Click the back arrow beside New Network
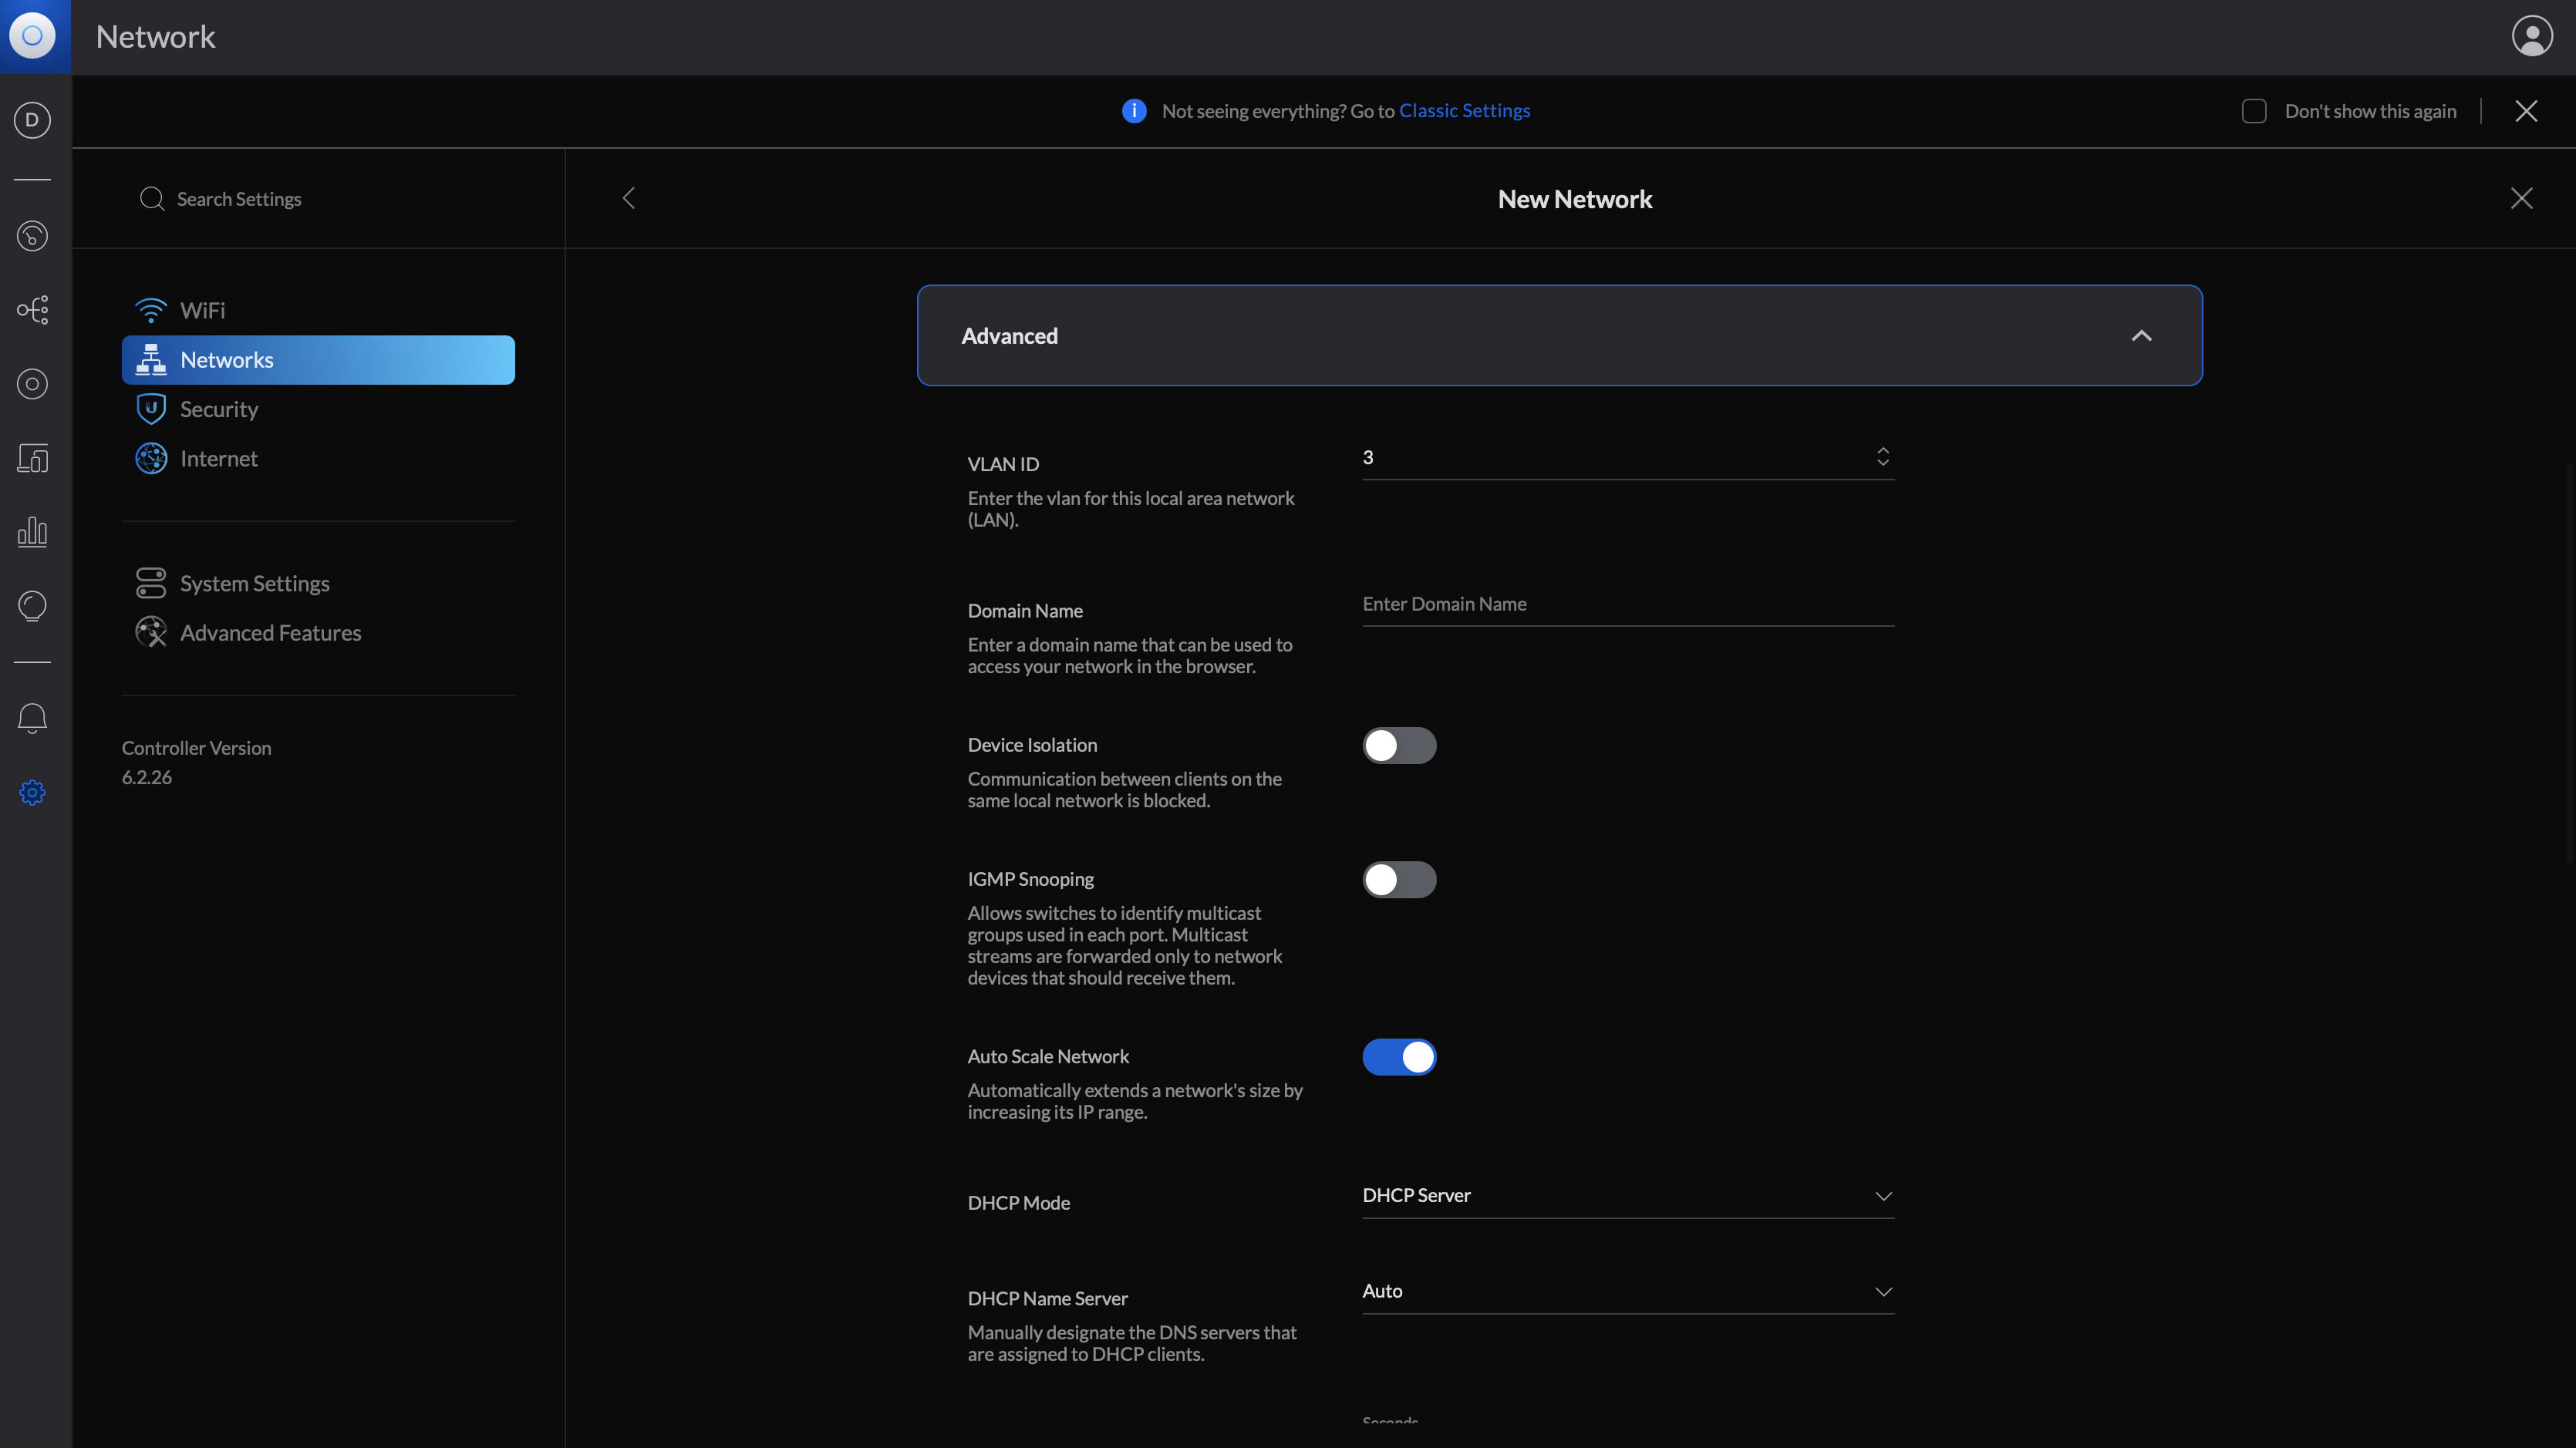The width and height of the screenshot is (2576, 1448). click(x=629, y=198)
